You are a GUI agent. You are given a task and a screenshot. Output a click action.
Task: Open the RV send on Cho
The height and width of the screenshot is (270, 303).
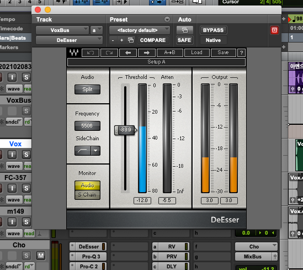tap(172, 247)
